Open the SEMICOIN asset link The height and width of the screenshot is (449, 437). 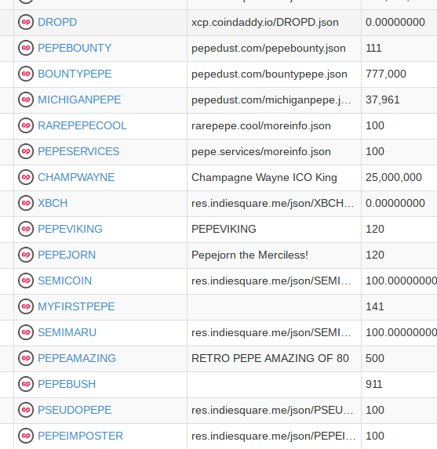65,281
